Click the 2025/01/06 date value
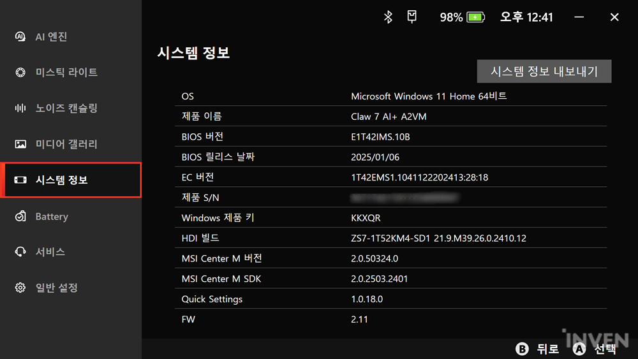Image resolution: width=638 pixels, height=359 pixels. tap(375, 158)
